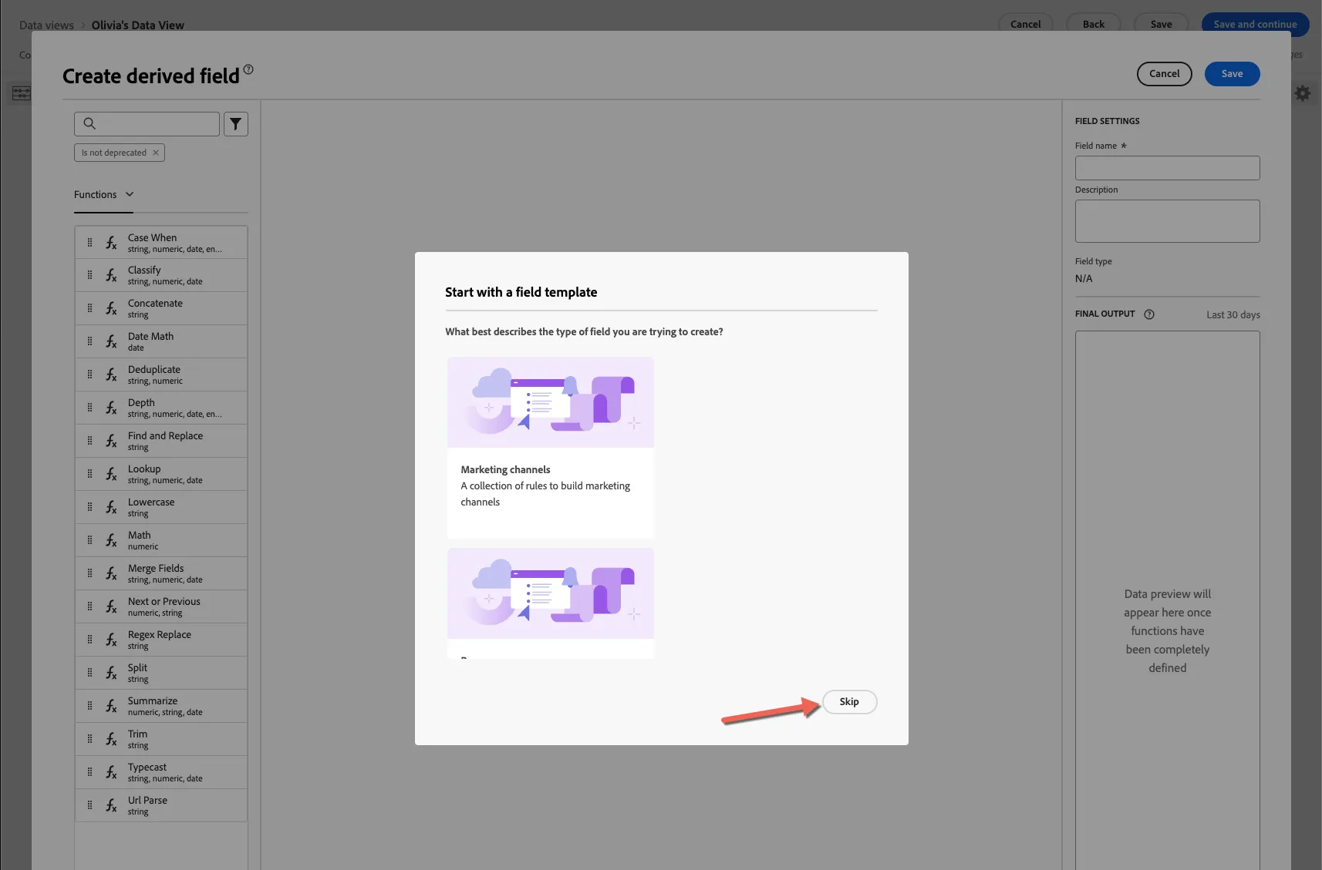Click the fx icon for Depth function
The image size is (1322, 870).
click(x=111, y=408)
